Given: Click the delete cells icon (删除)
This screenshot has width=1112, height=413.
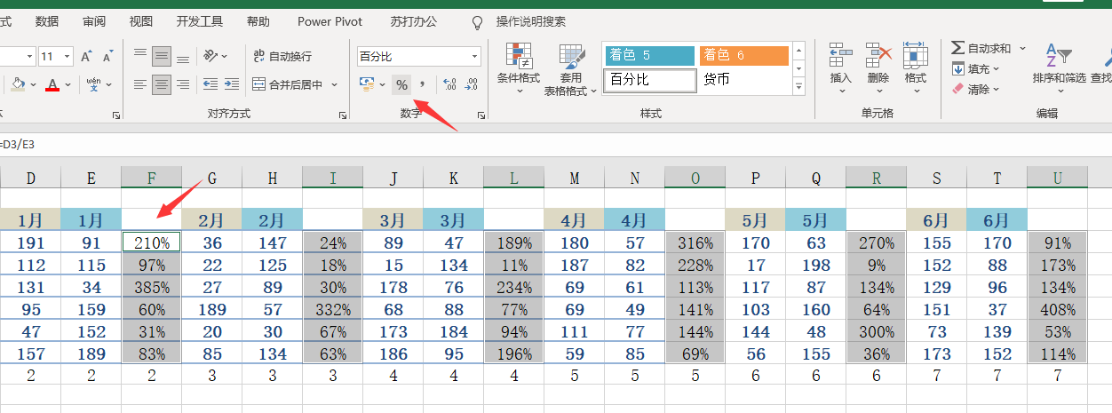Looking at the screenshot, I should [878, 62].
